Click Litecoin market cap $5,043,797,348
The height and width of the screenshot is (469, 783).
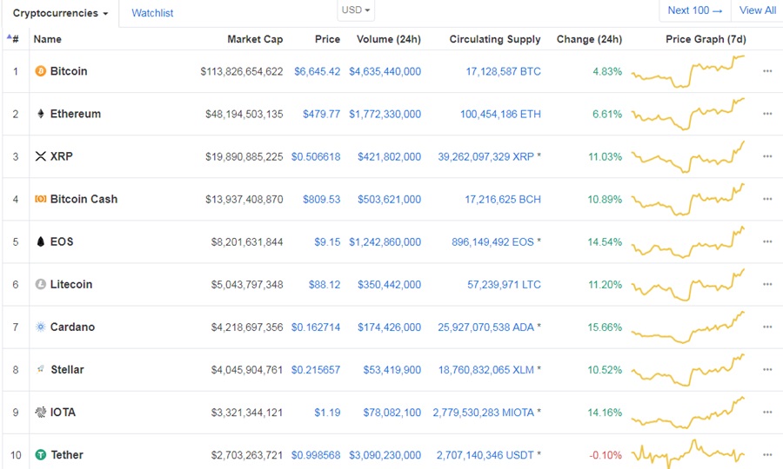[247, 285]
